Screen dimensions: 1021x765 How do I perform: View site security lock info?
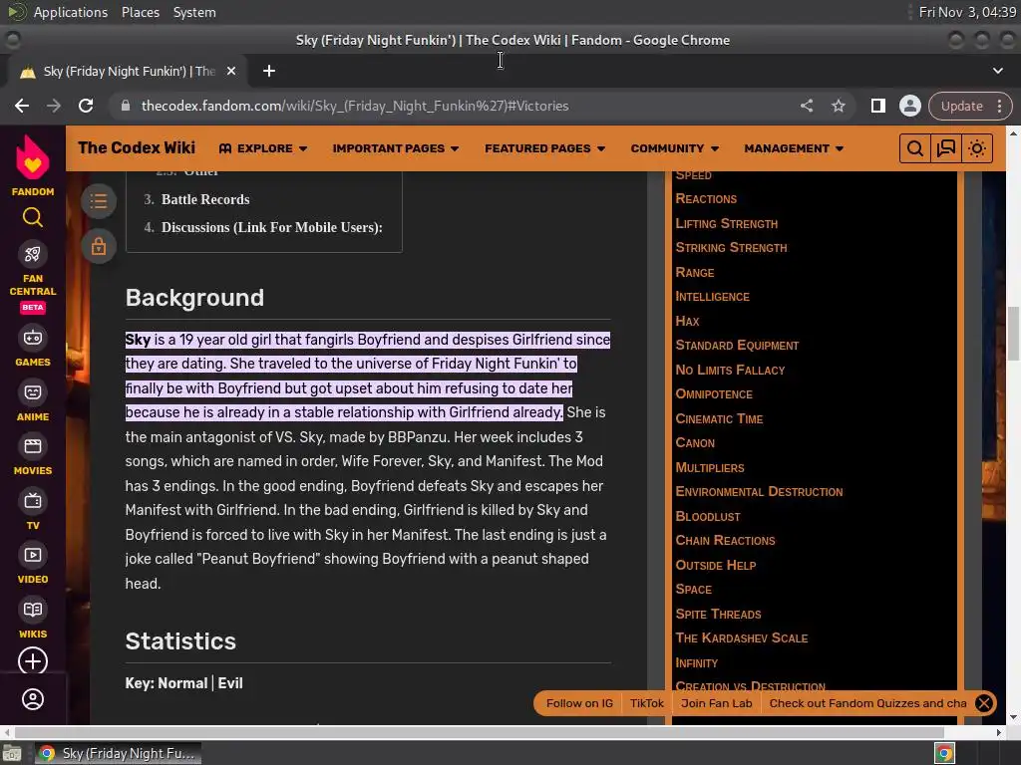click(126, 106)
